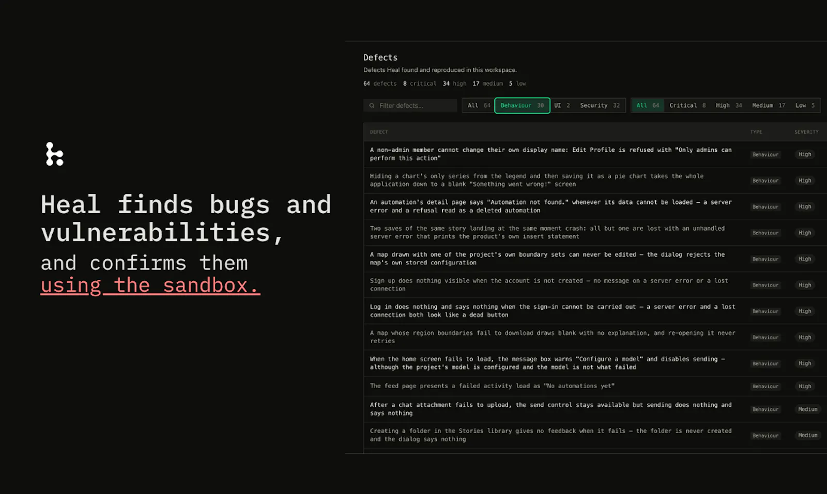Open the "non-admin member cannot change" defect
This screenshot has height=494, width=827.
[x=595, y=154]
